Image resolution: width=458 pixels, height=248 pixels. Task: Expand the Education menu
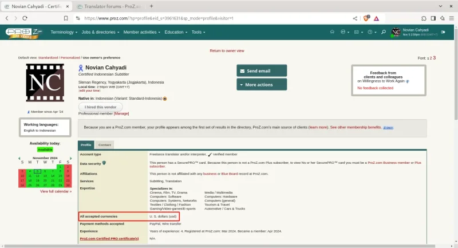(176, 32)
